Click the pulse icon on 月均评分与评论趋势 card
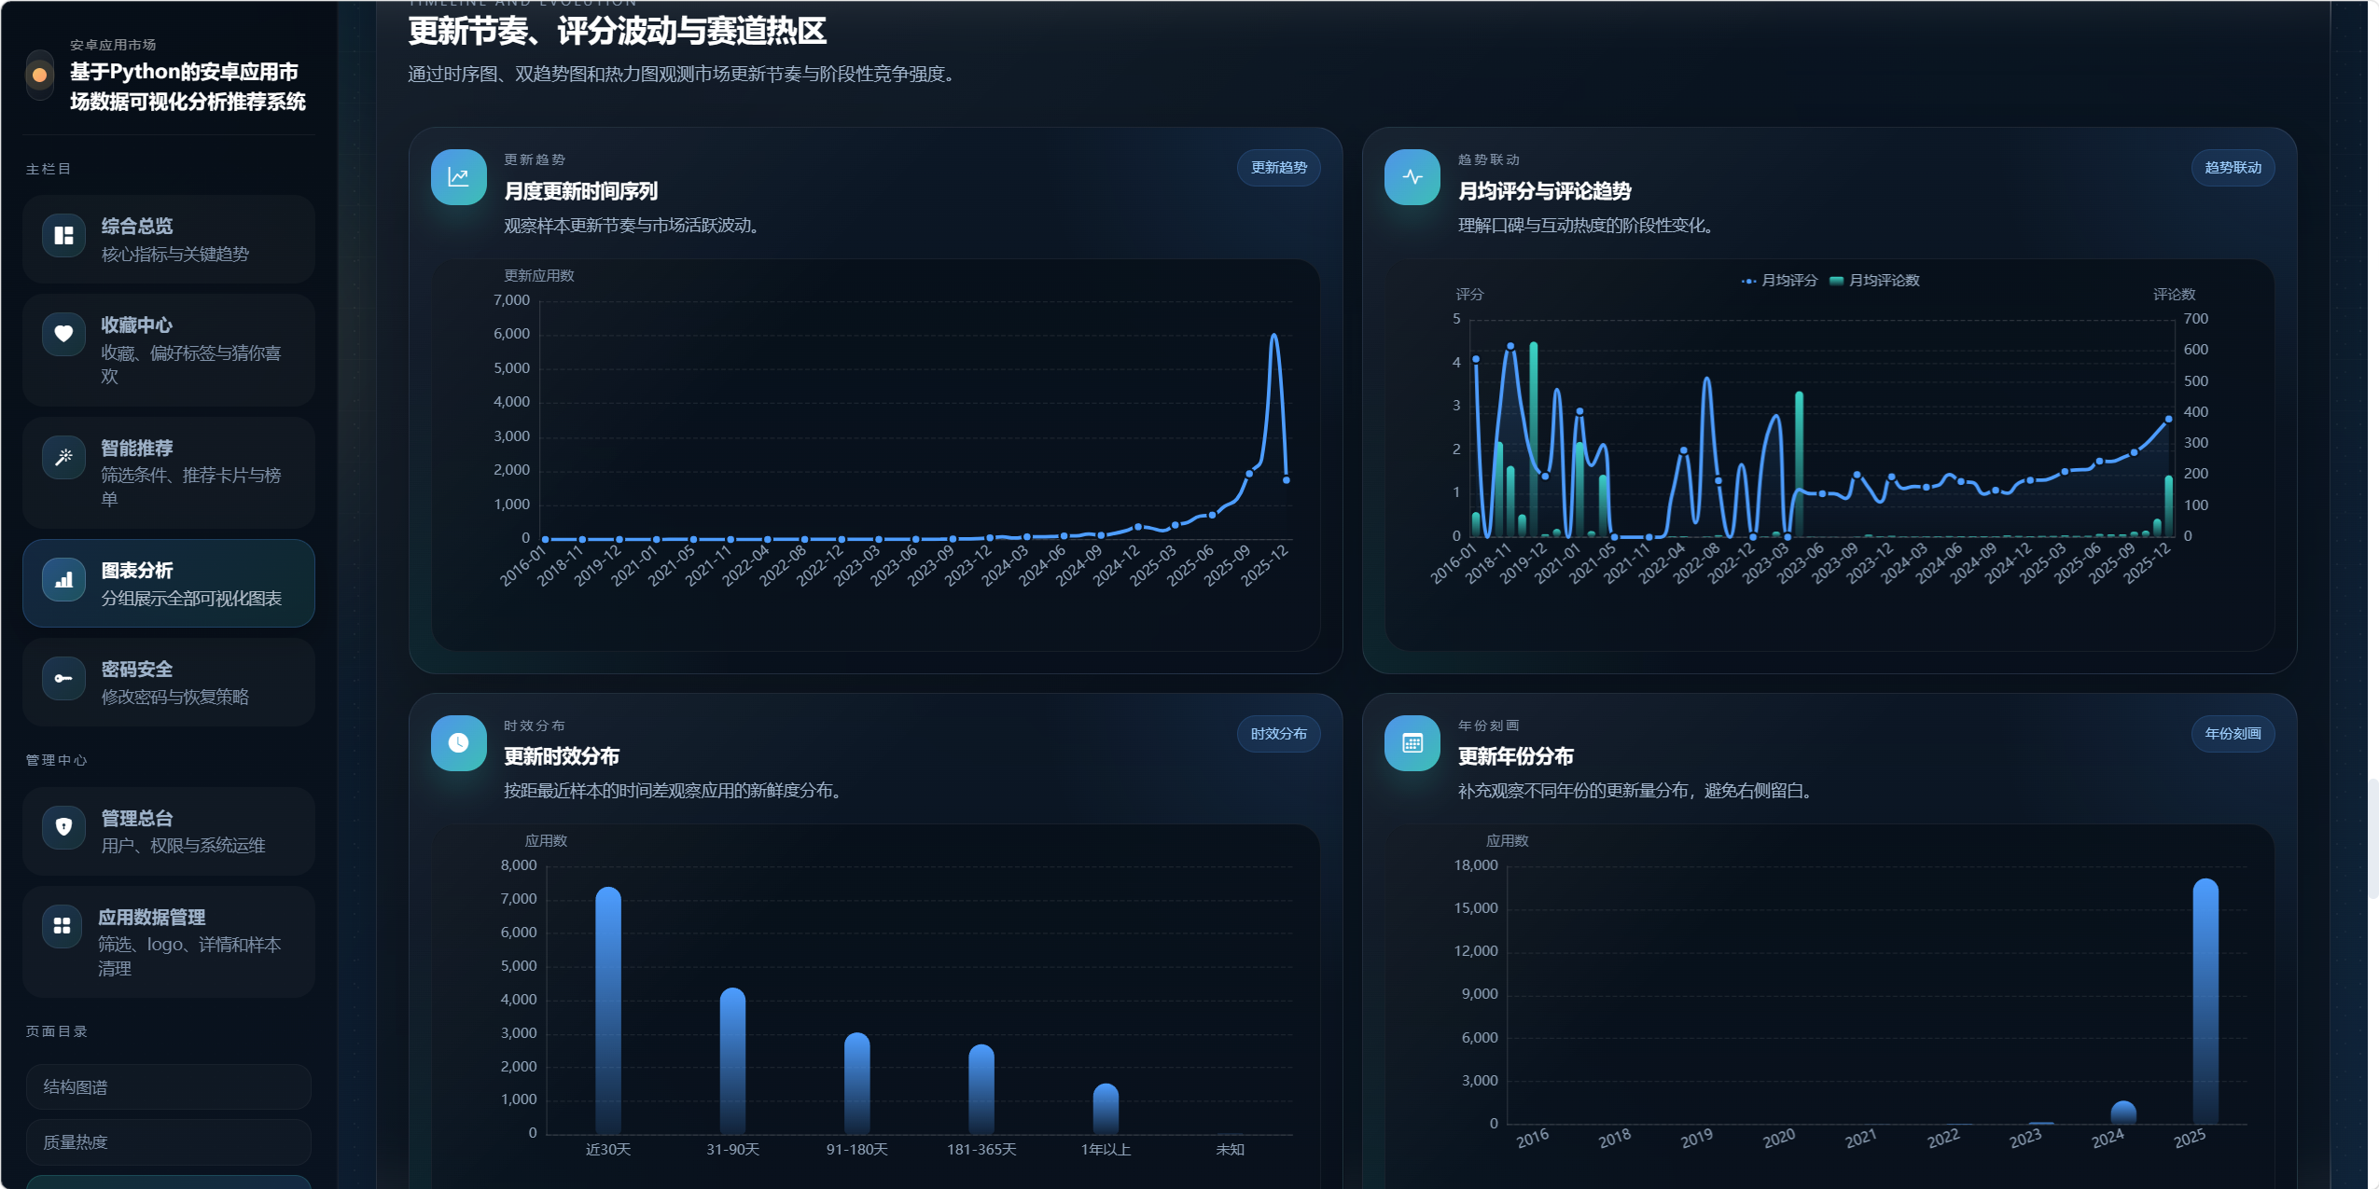 click(1412, 177)
